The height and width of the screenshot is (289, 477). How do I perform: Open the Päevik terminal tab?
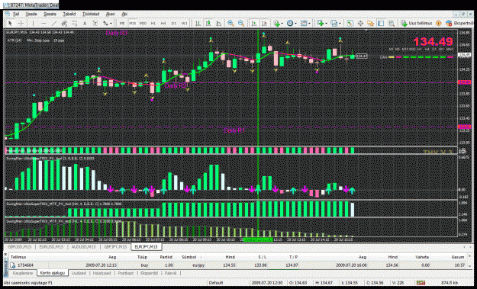point(170,273)
